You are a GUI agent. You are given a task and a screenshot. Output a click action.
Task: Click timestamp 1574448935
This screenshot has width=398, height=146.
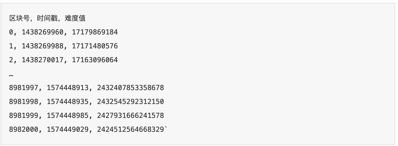click(68, 101)
